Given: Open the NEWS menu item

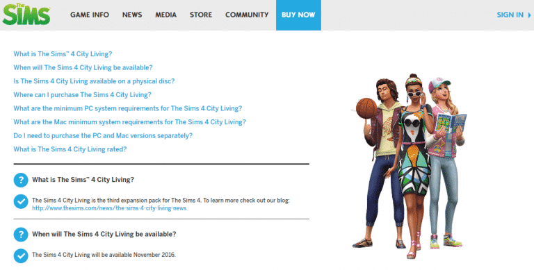Looking at the screenshot, I should coord(132,15).
